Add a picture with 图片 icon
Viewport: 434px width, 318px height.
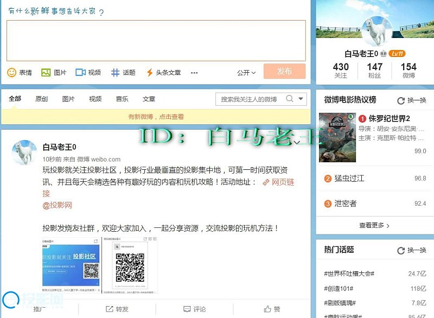(54, 73)
